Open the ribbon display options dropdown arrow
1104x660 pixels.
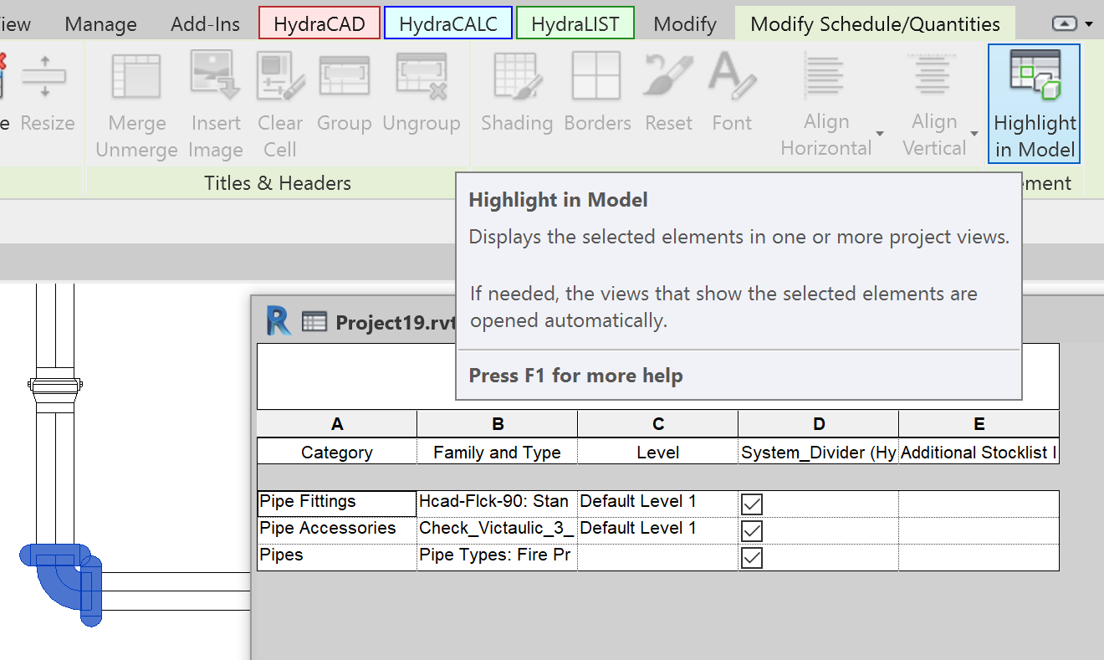point(1089,25)
